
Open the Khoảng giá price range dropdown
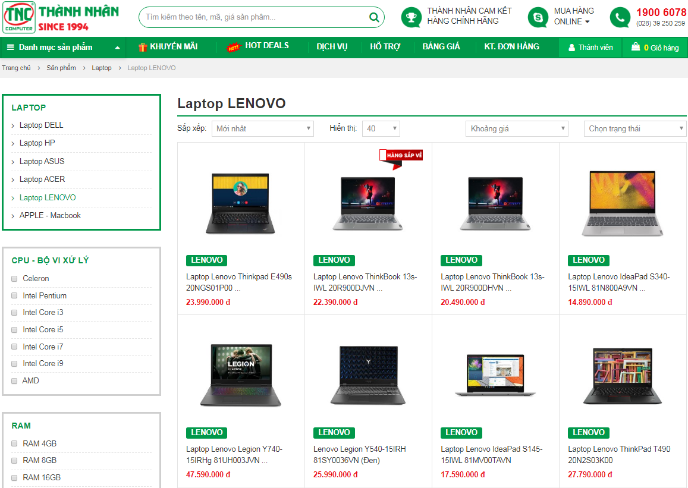517,128
